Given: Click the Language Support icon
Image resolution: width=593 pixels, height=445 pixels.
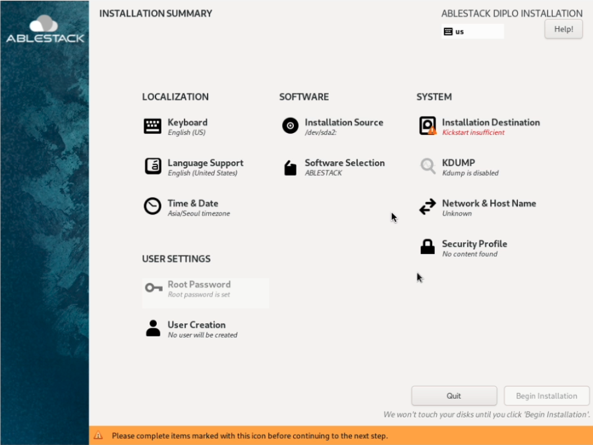Looking at the screenshot, I should 153,166.
